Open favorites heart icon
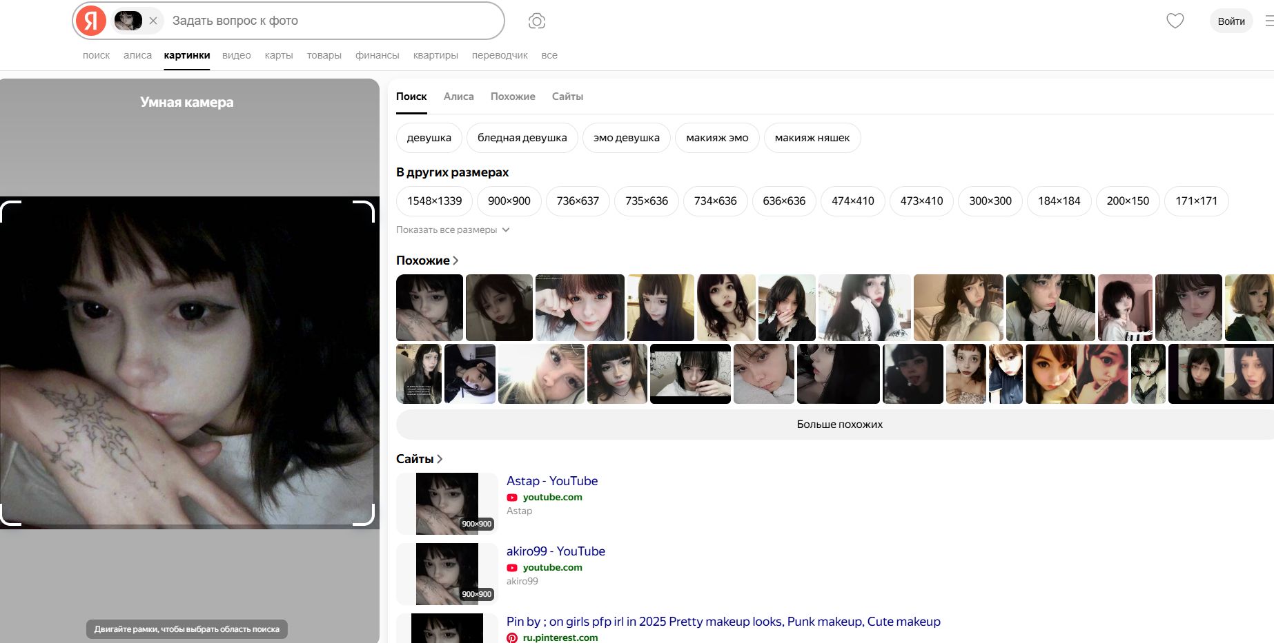1274x643 pixels. 1175,21
